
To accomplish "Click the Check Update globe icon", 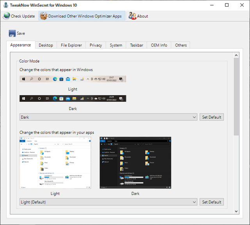I will (7, 16).
